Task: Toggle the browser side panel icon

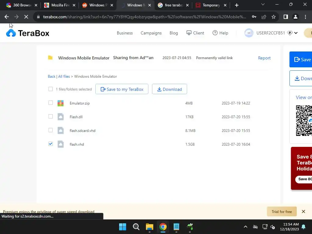Action: [x=286, y=17]
